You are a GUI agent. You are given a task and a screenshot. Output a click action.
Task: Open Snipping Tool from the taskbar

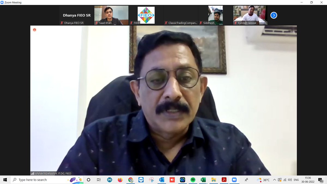point(151,180)
